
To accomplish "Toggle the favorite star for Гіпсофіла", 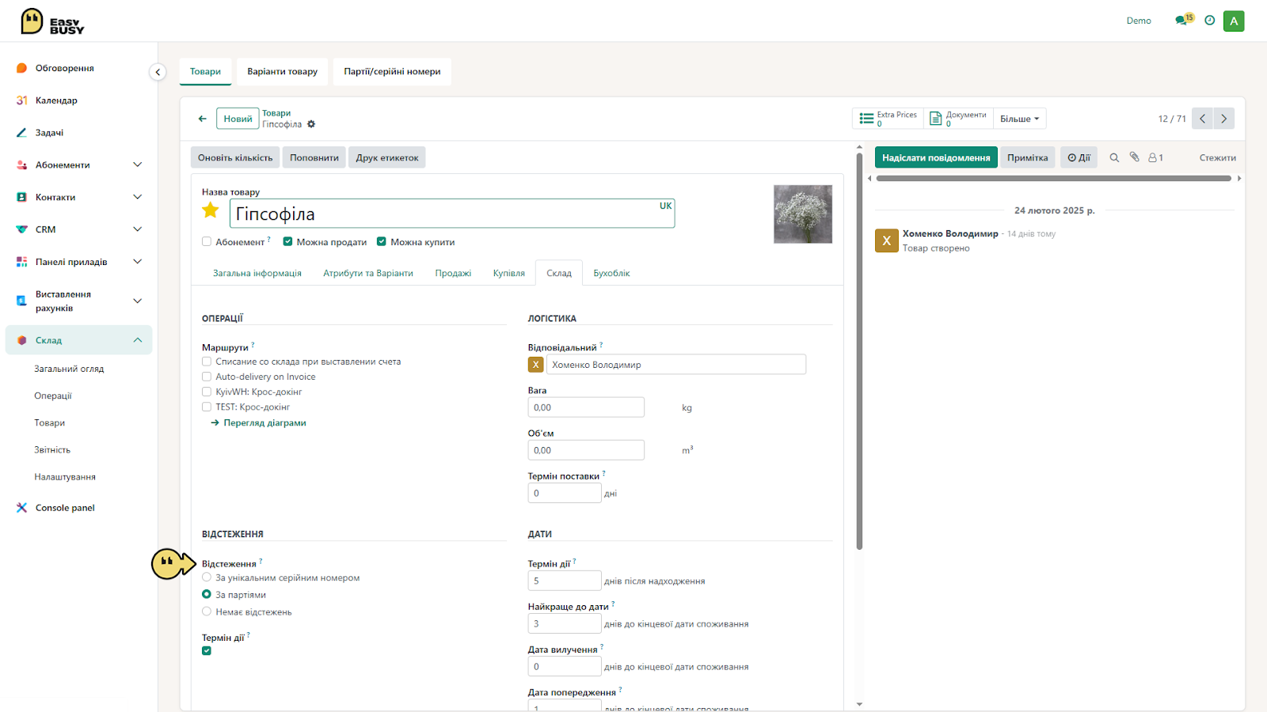I will coord(211,210).
